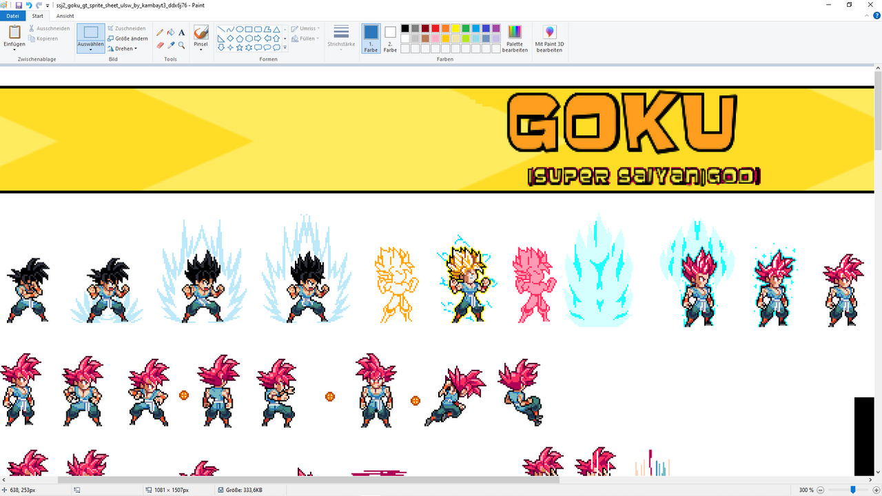Open Paint Help question mark
882x496 pixels.
(x=876, y=16)
